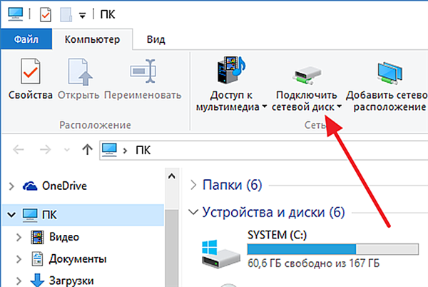This screenshot has width=428, height=287.
Task: Select Видео folder in navigation pane
Action: coord(64,237)
